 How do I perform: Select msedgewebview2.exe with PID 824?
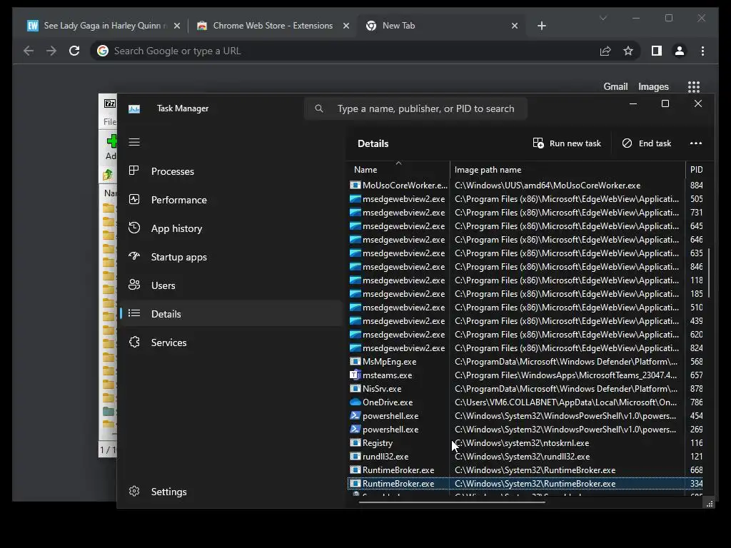[525, 348]
